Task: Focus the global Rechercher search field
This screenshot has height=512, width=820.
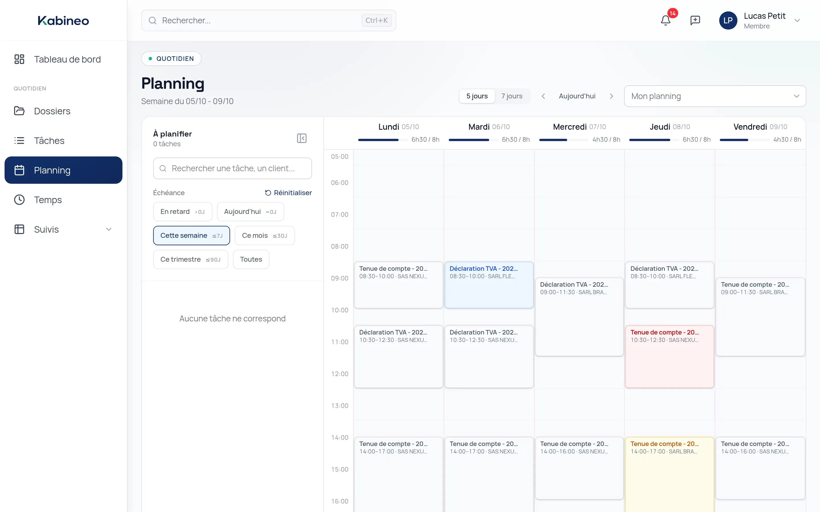Action: (x=269, y=20)
